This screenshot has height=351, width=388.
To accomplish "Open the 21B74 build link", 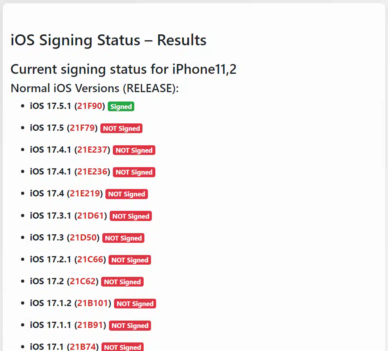I will 83,347.
